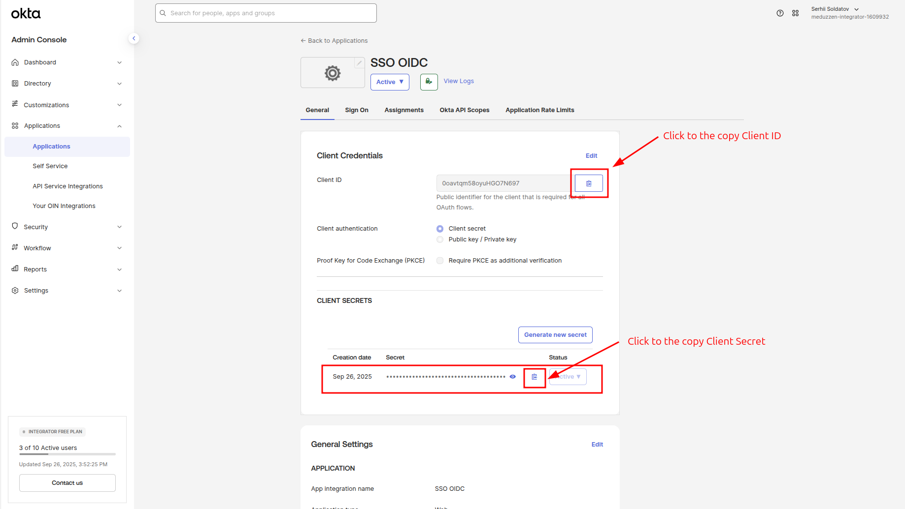Switch to the Sign On tab
Screen dimensions: 905x509
coord(357,110)
